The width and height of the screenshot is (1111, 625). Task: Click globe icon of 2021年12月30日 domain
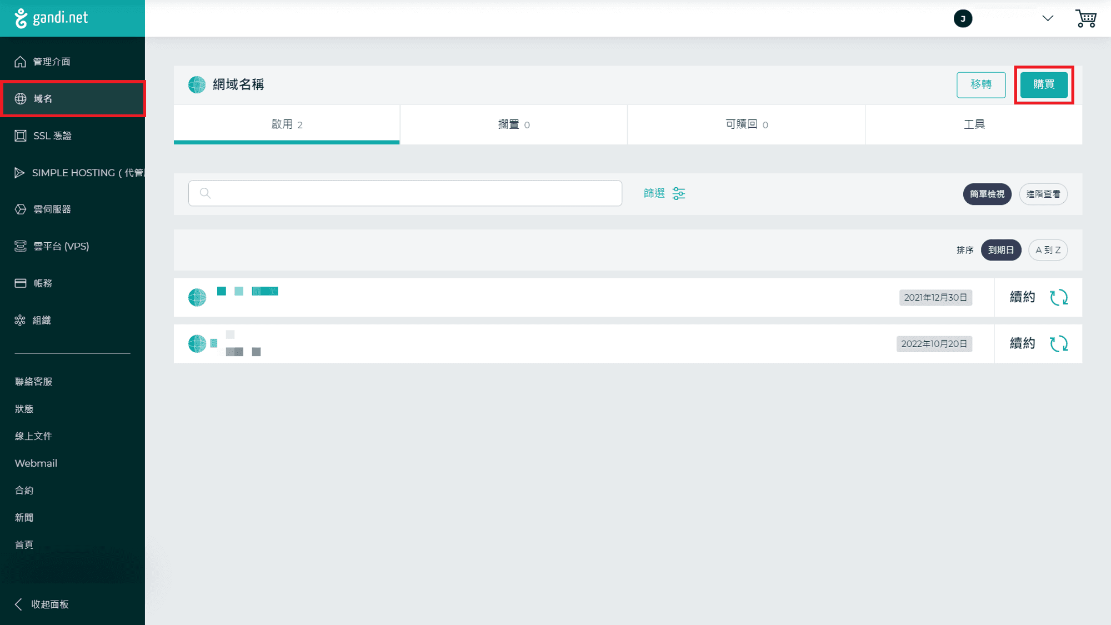click(197, 298)
